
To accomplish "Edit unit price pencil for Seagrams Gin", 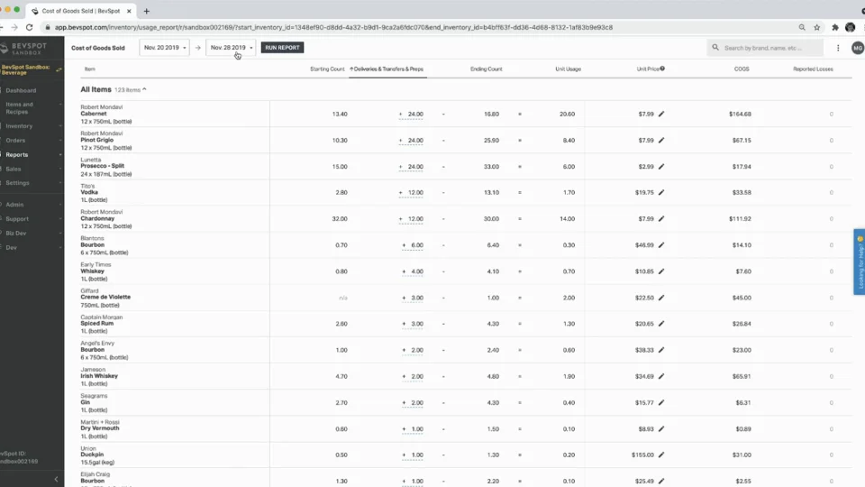I will click(x=660, y=402).
